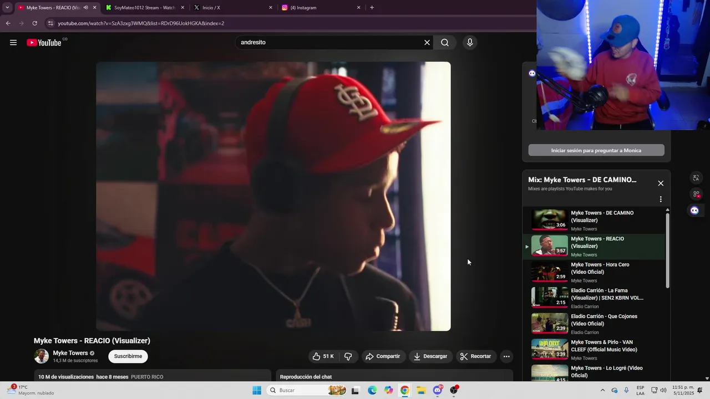Image resolution: width=710 pixels, height=399 pixels.
Task: Show hidden system tray icons
Action: coord(603,390)
